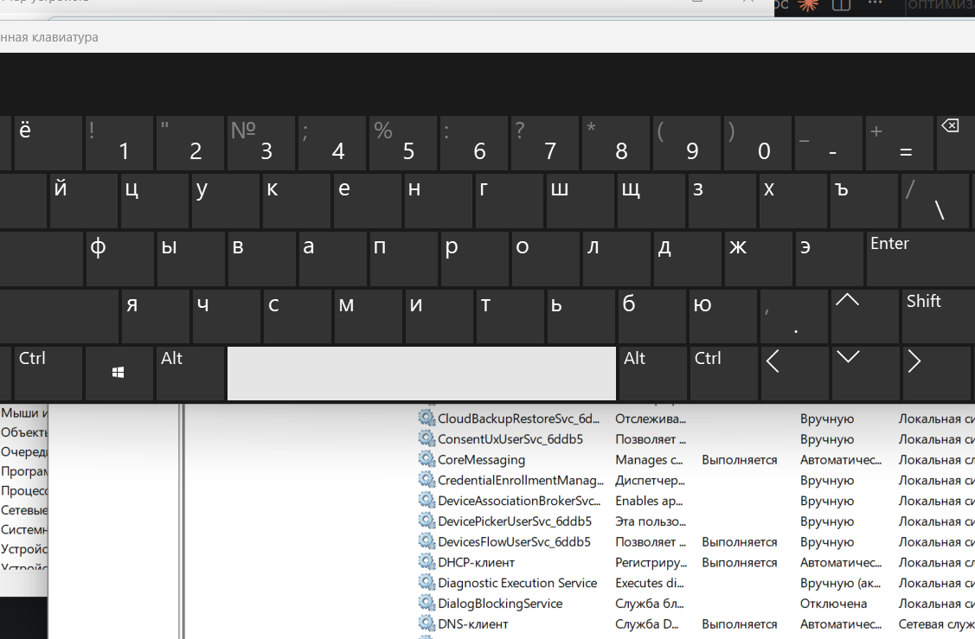Tap the я key
This screenshot has height=639, width=975.
[x=156, y=316]
